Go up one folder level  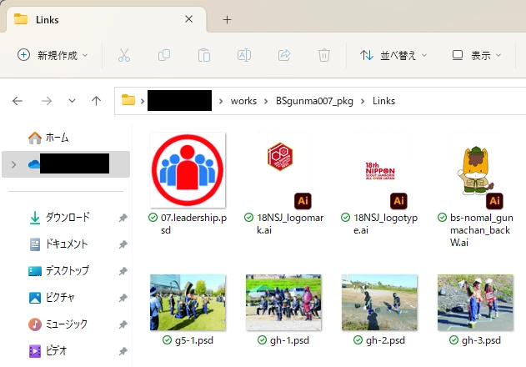(96, 101)
